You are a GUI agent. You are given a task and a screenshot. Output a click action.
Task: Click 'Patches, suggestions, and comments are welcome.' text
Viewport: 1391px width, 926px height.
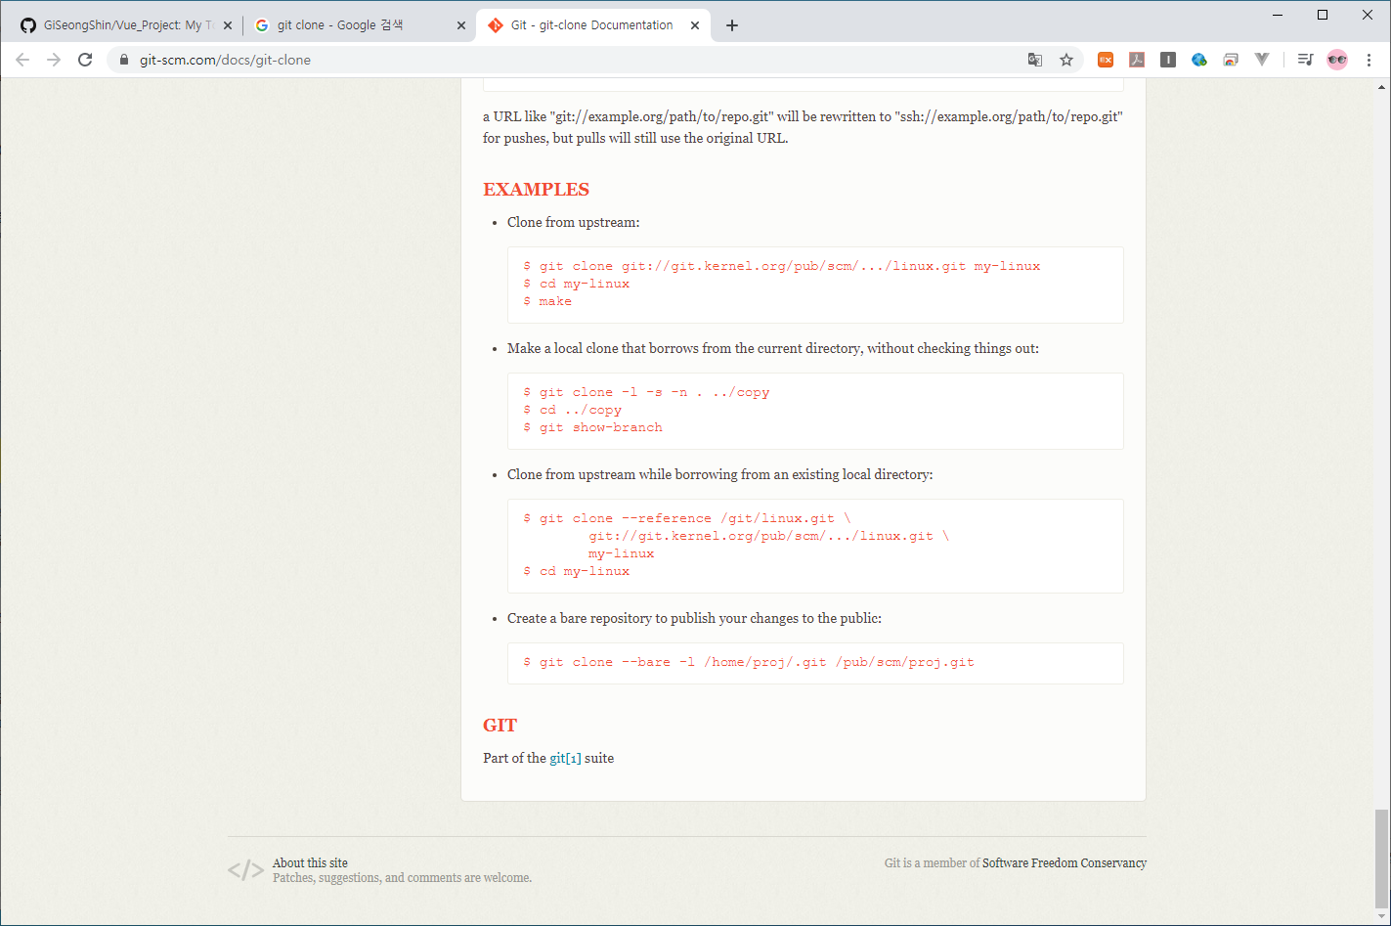[402, 877]
